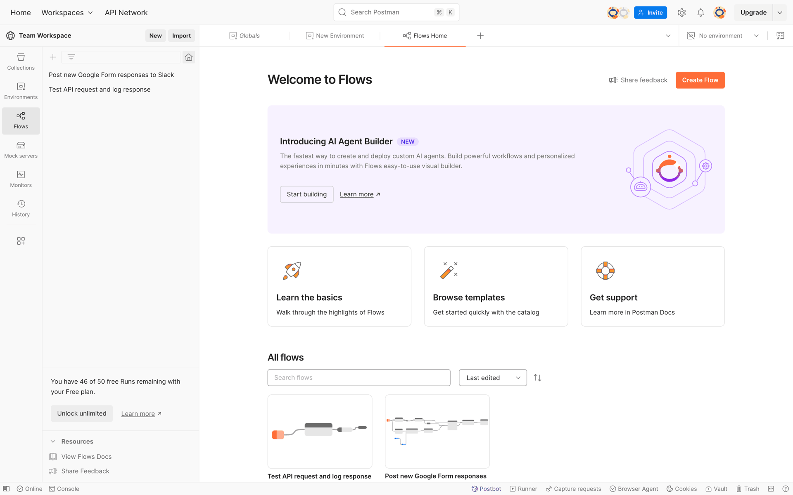Open the No environment selector
793x495 pixels.
[723, 35]
